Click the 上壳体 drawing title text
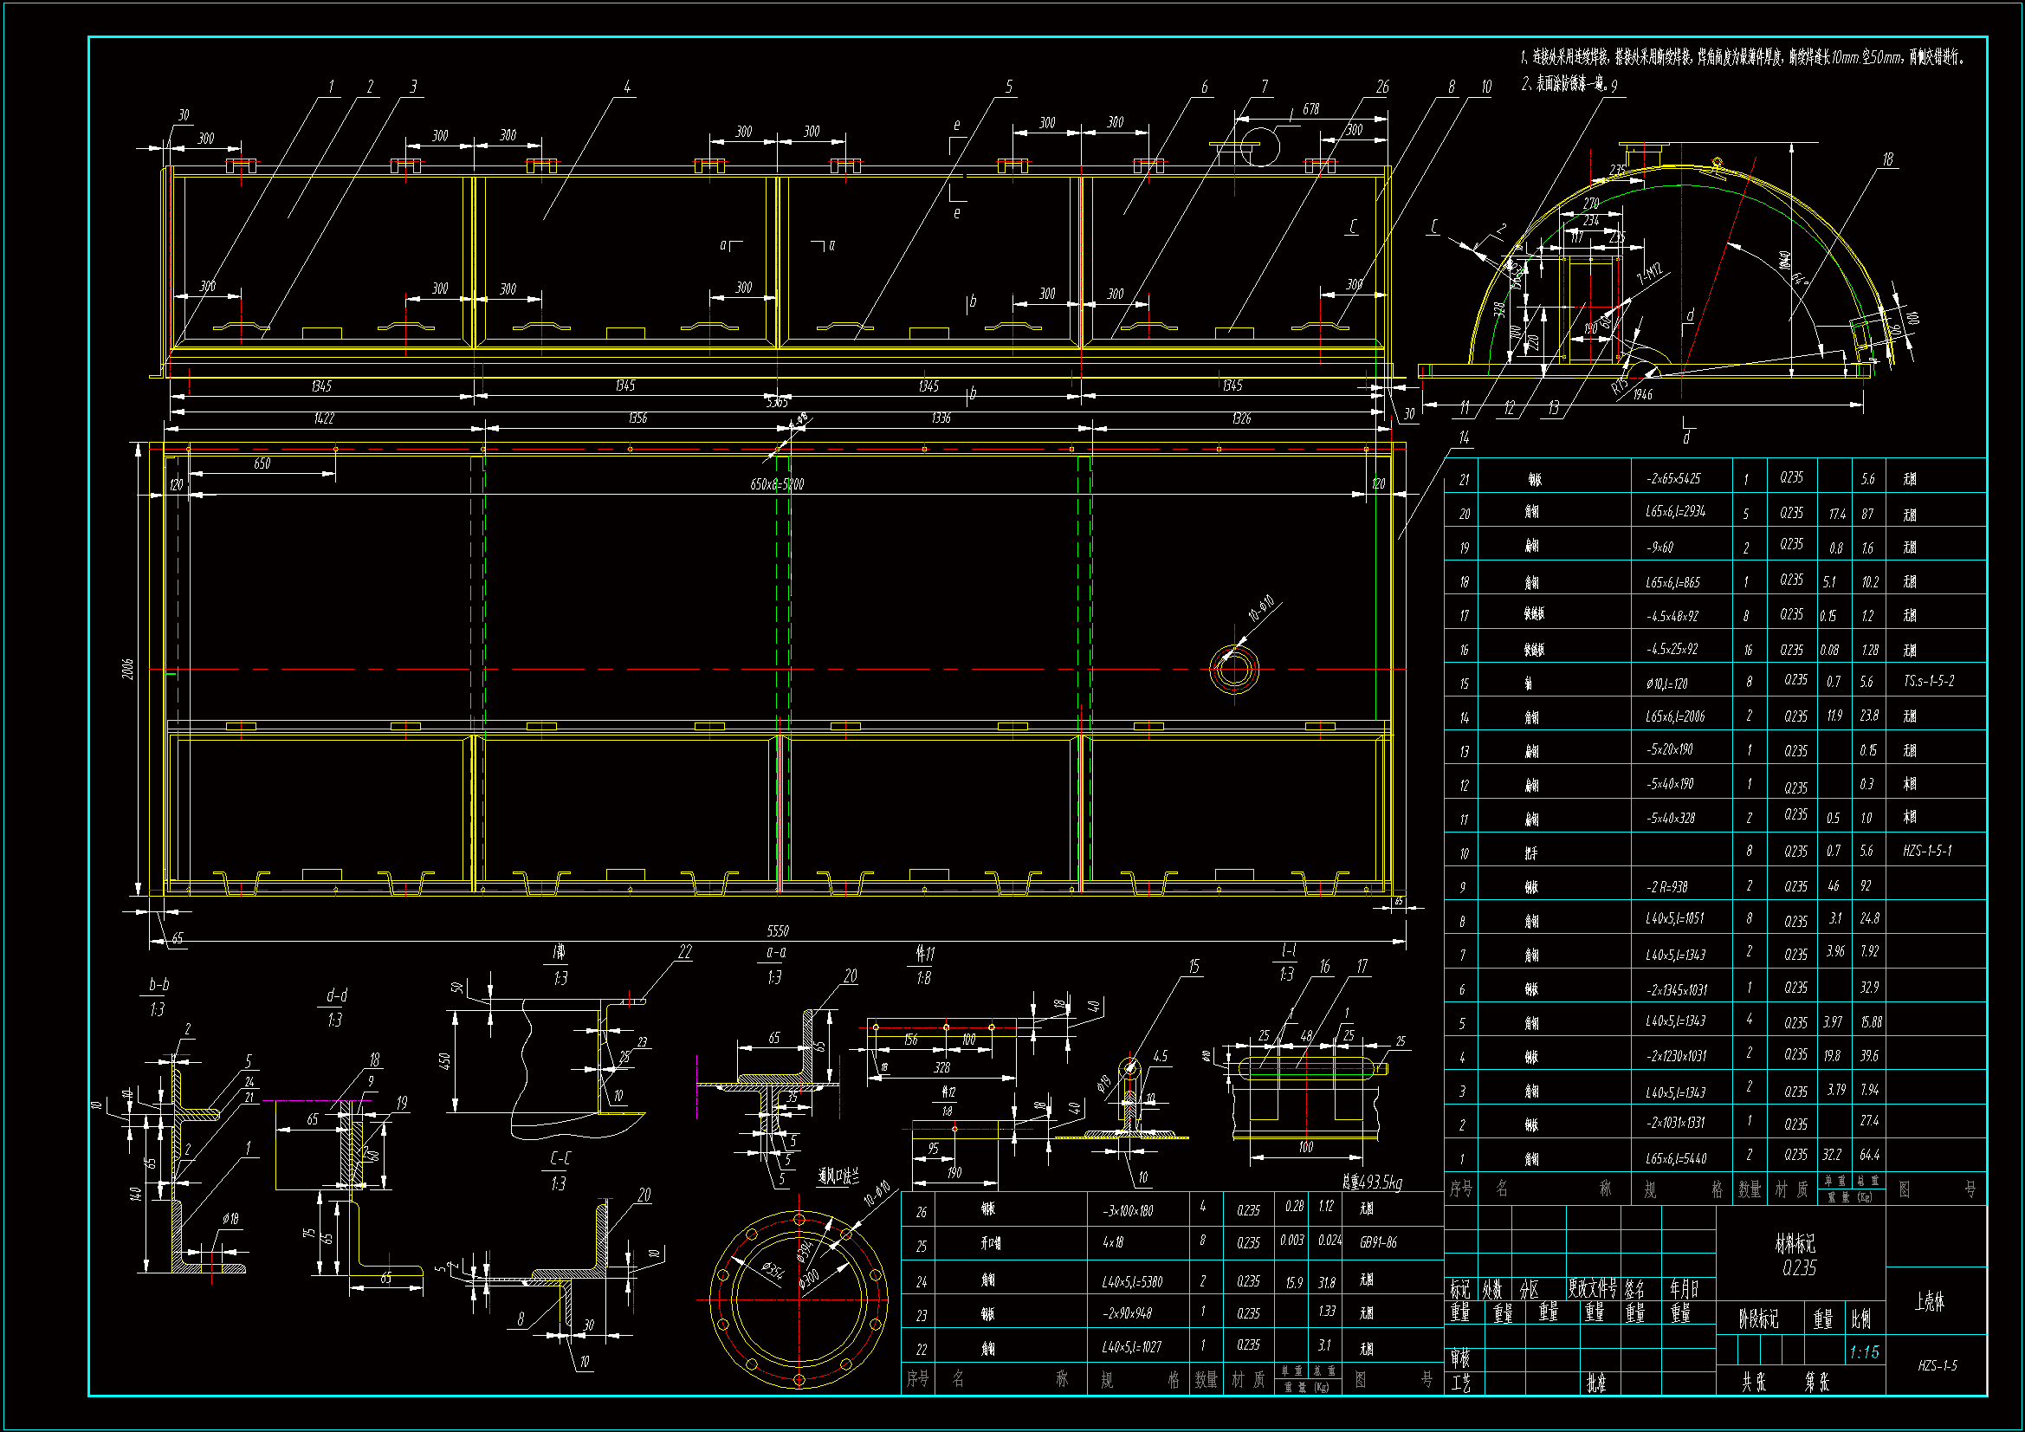The image size is (2025, 1432). [1929, 1301]
